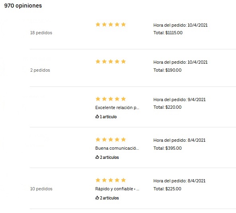The width and height of the screenshot is (236, 213).
Task: Click 'Total: $225.00' order amount
Action: click(167, 189)
